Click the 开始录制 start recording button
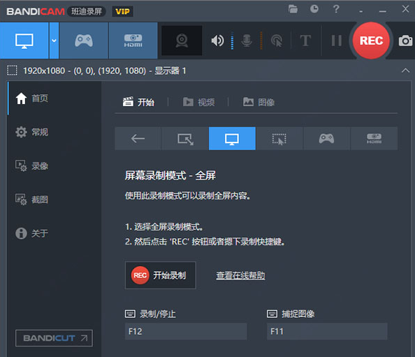The image size is (415, 357). pyautogui.click(x=161, y=275)
